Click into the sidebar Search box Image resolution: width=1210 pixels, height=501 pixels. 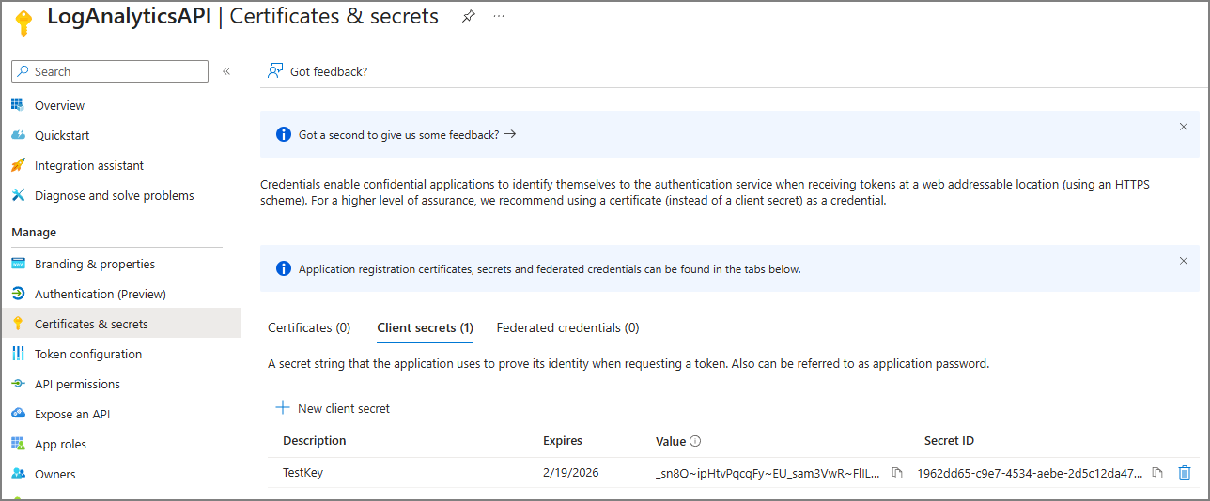[x=110, y=71]
